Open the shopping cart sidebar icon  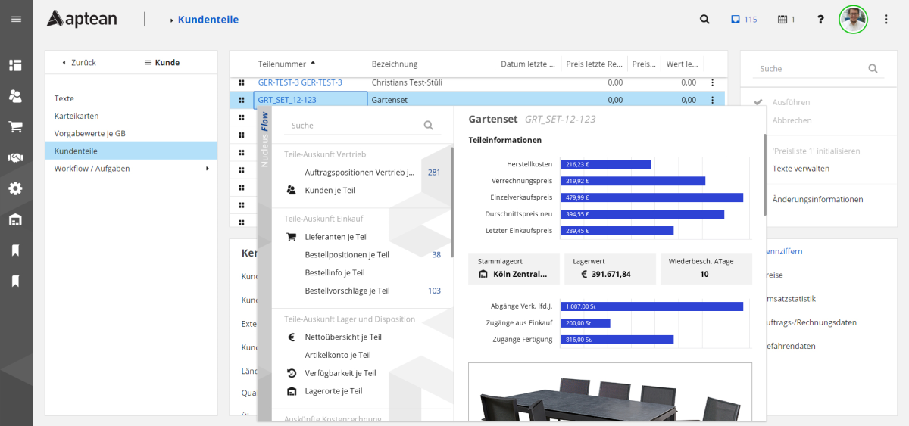(x=15, y=126)
